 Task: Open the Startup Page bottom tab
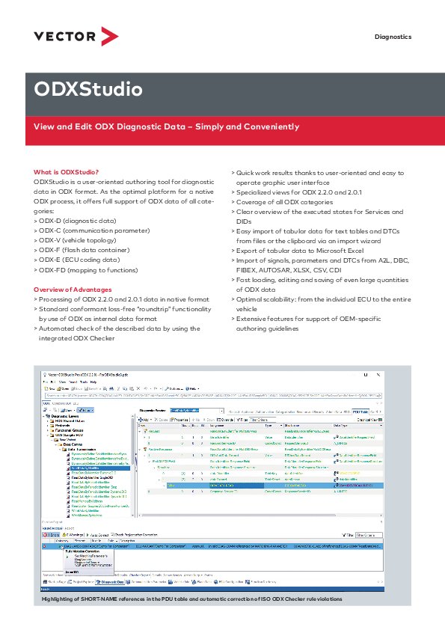click(54, 582)
